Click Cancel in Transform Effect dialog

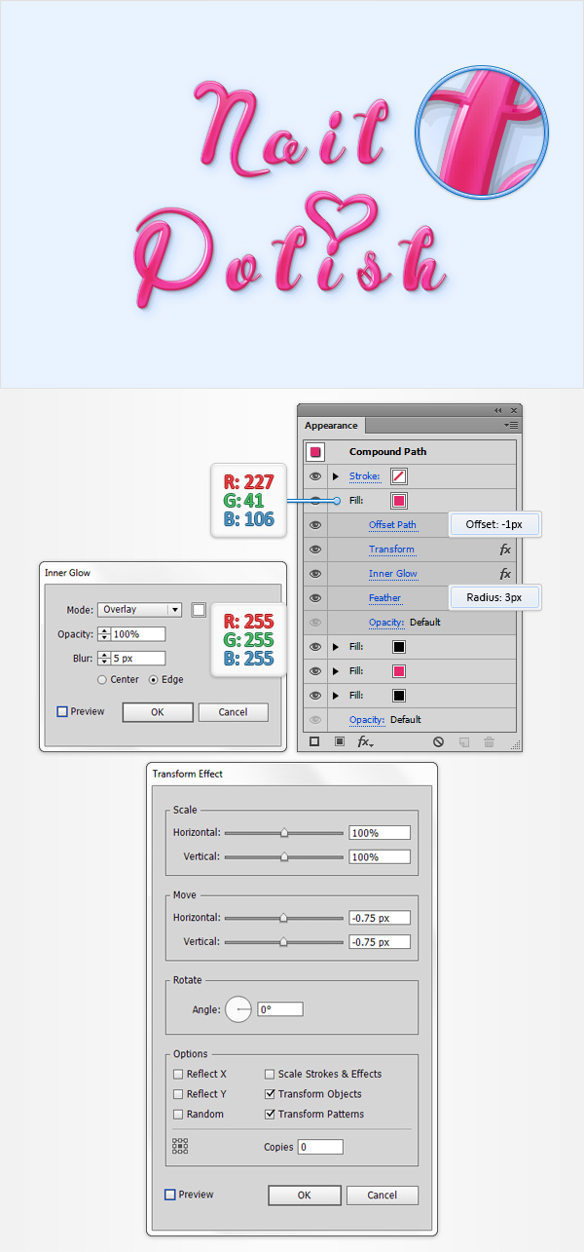click(x=383, y=1195)
